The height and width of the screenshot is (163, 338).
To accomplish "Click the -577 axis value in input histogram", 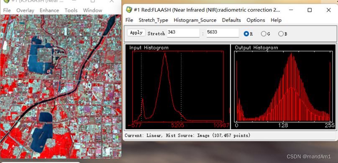I will tap(134, 125).
